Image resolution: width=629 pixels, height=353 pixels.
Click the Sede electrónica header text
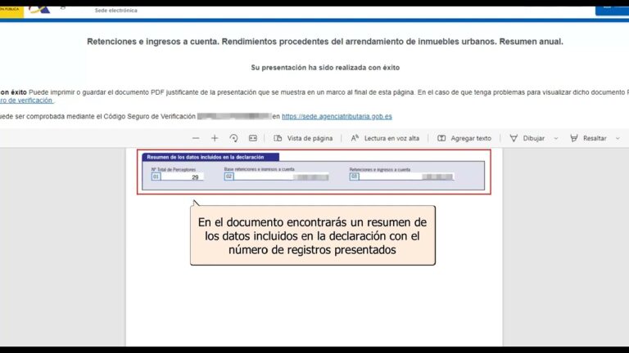tap(116, 11)
